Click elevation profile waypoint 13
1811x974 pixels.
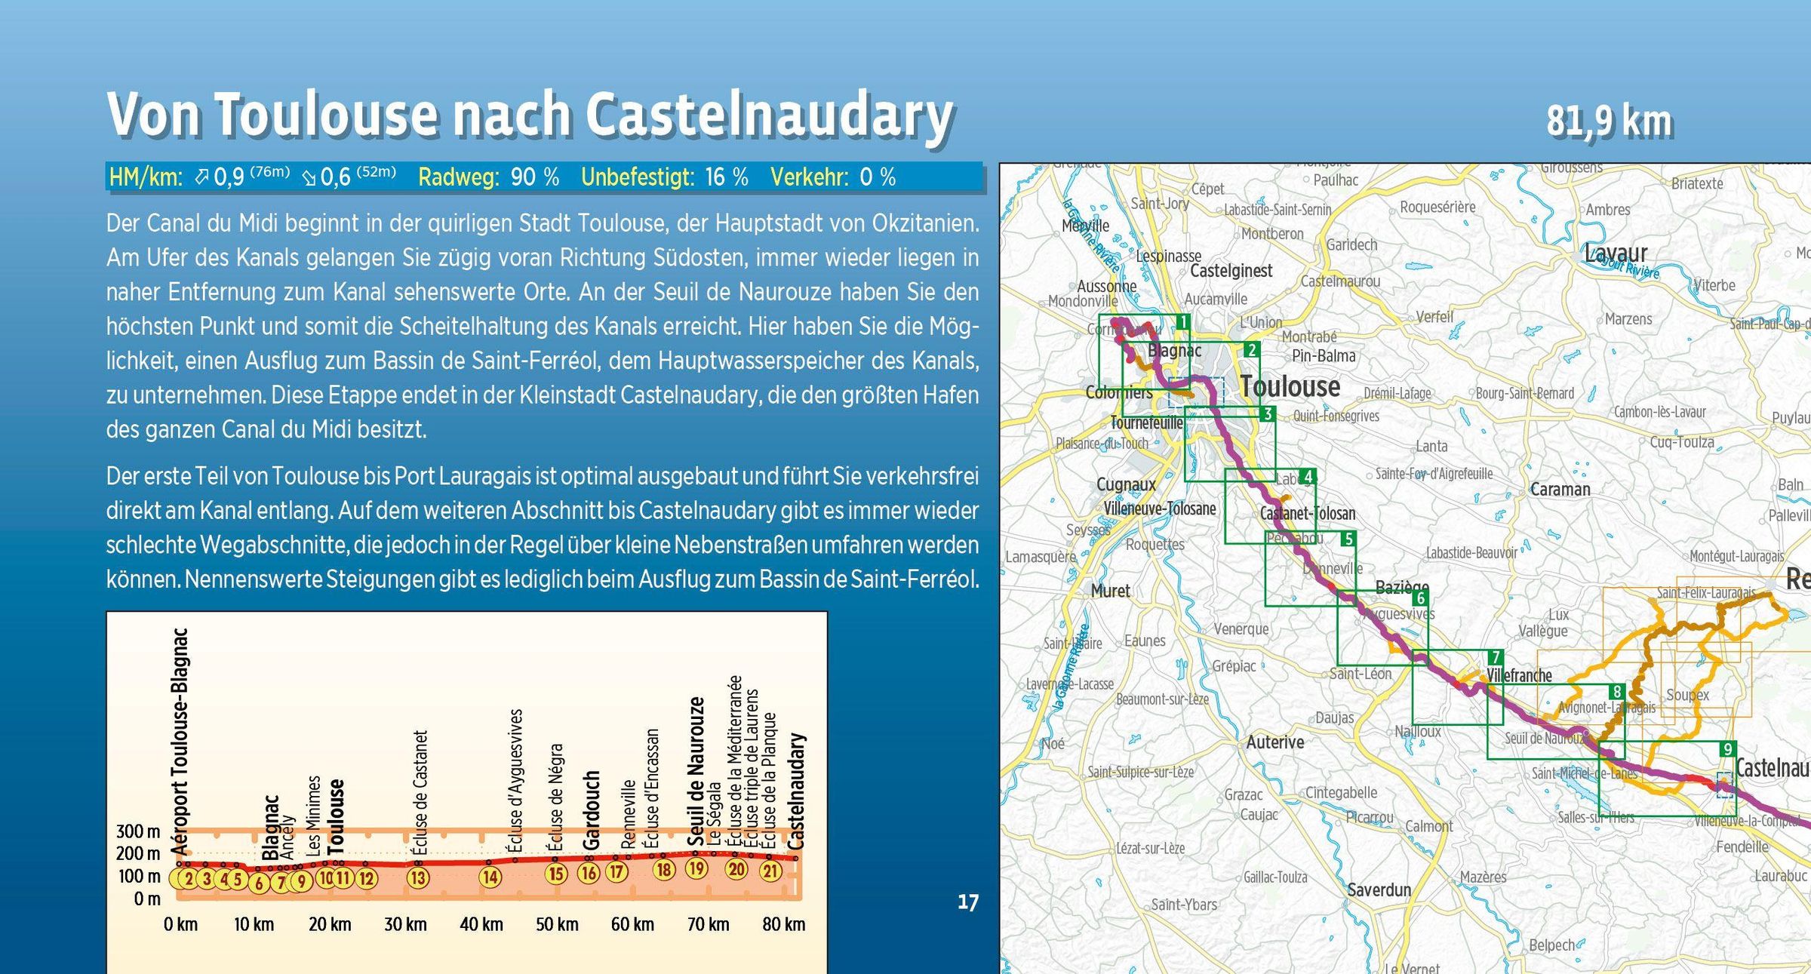[x=417, y=877]
